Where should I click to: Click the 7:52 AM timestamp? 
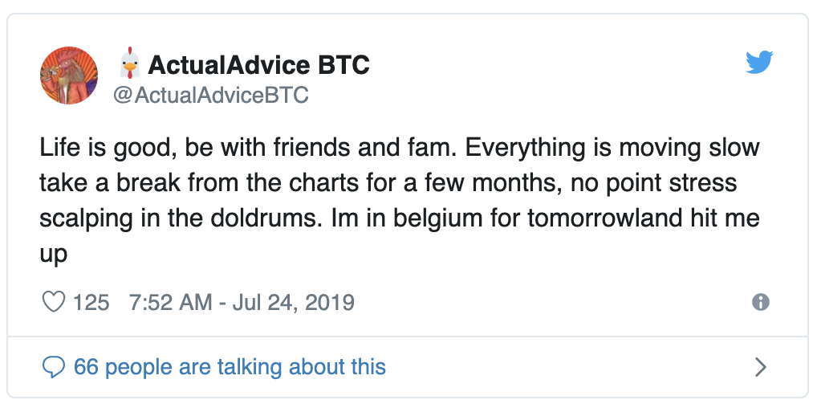point(170,303)
